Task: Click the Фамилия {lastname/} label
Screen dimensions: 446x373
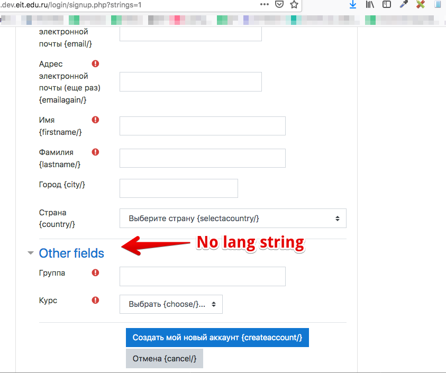Action: point(60,159)
